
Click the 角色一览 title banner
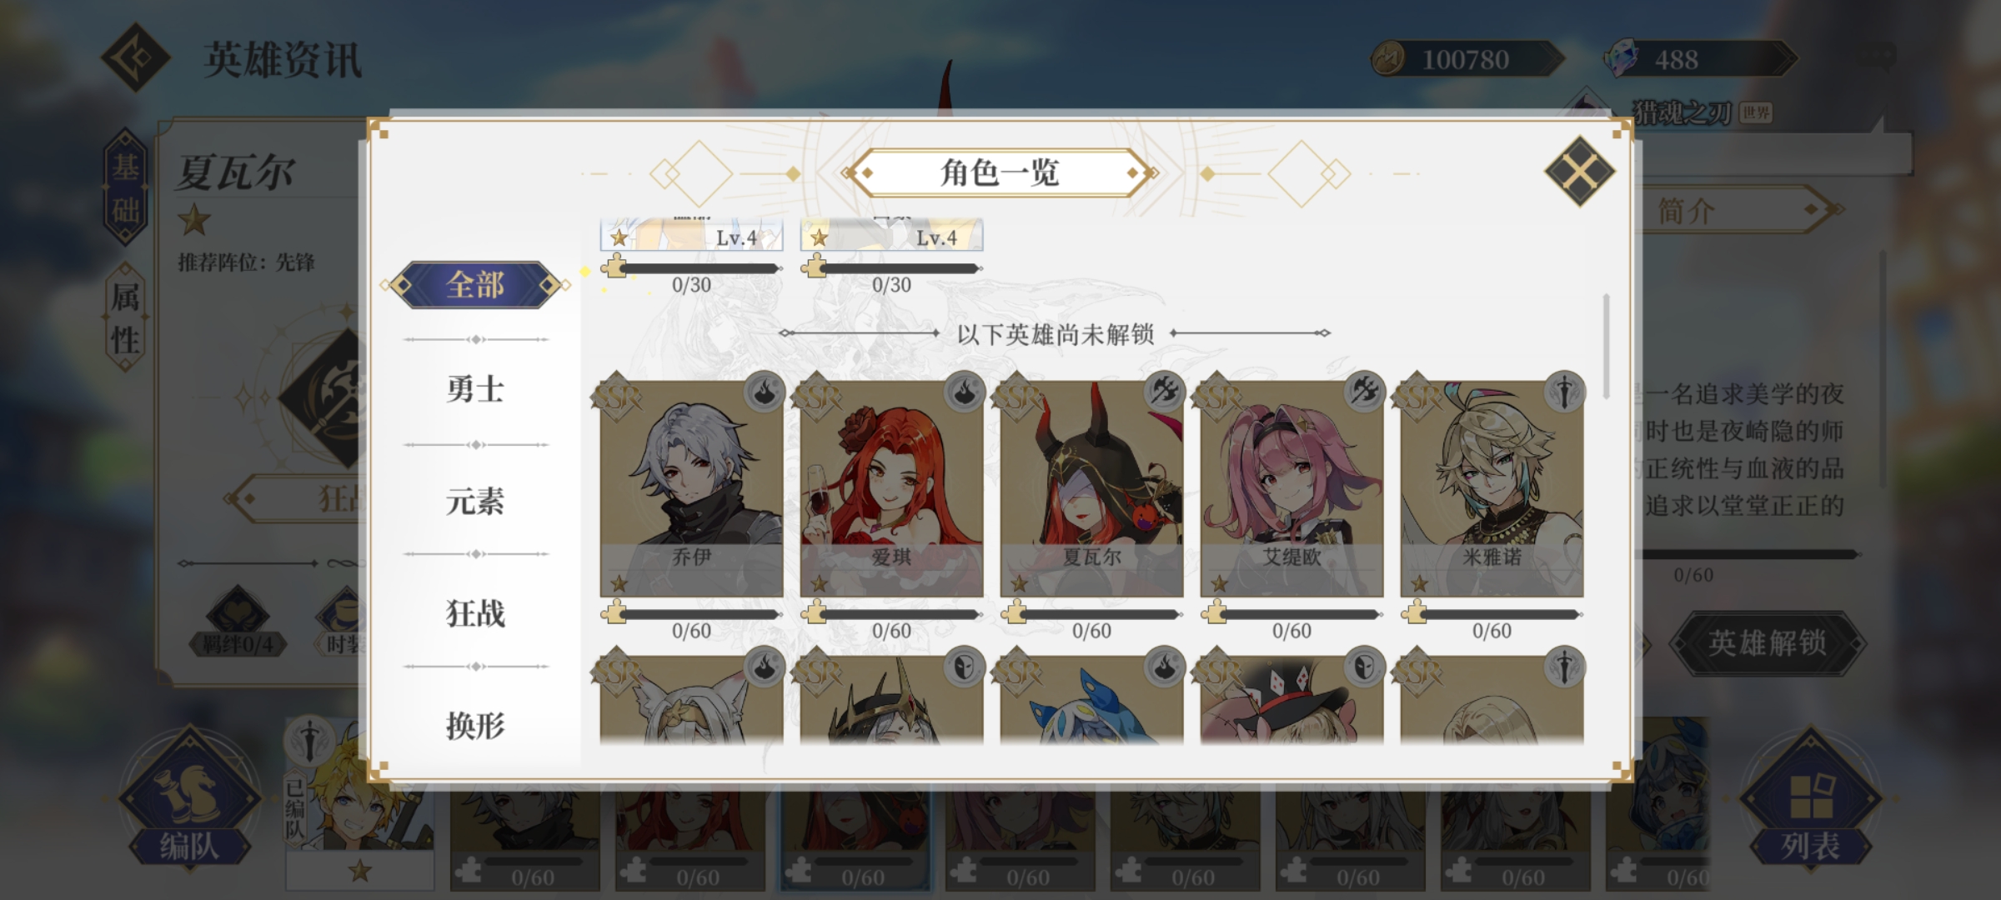(1000, 172)
